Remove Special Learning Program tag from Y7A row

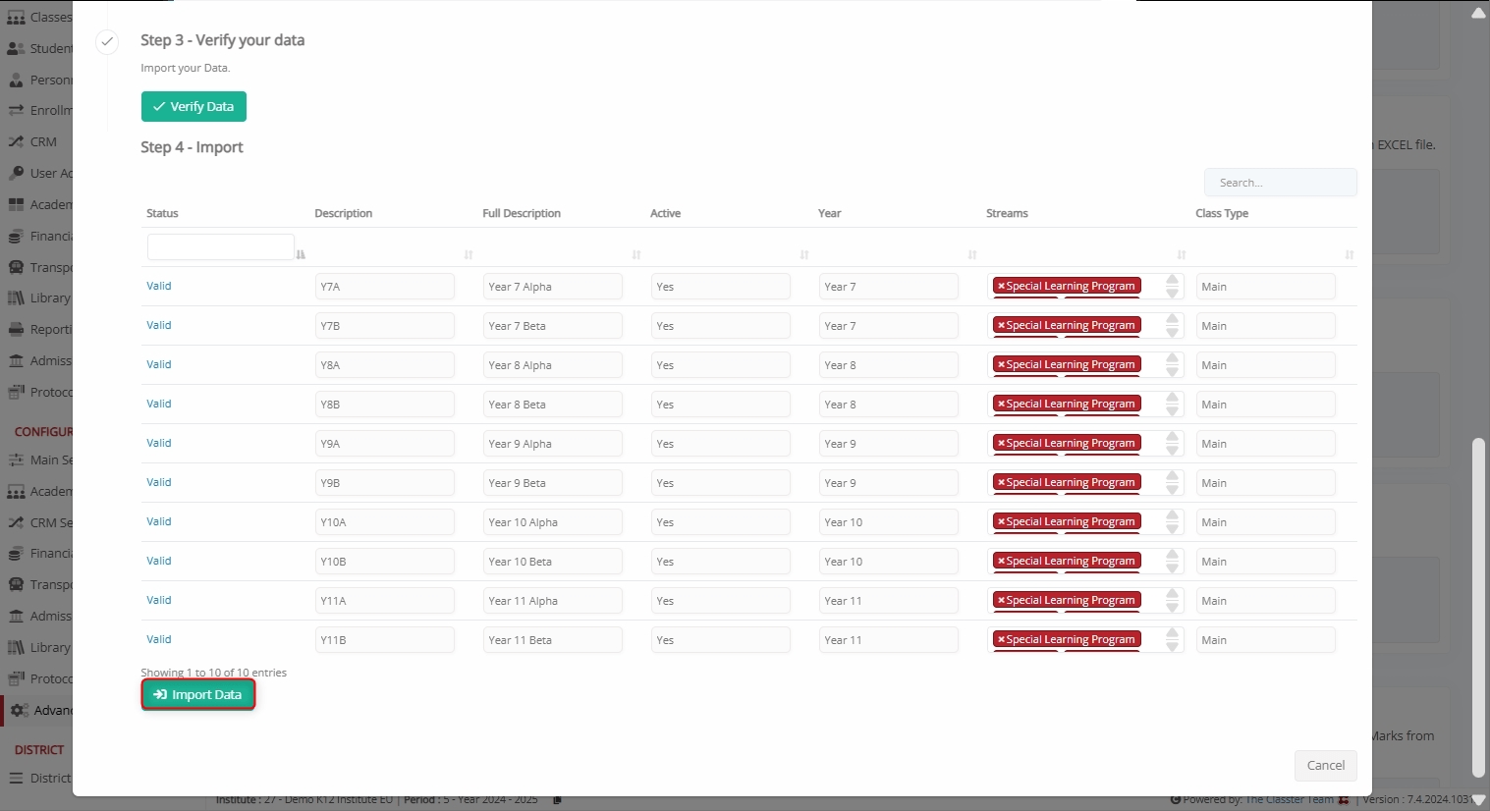[1001, 287]
